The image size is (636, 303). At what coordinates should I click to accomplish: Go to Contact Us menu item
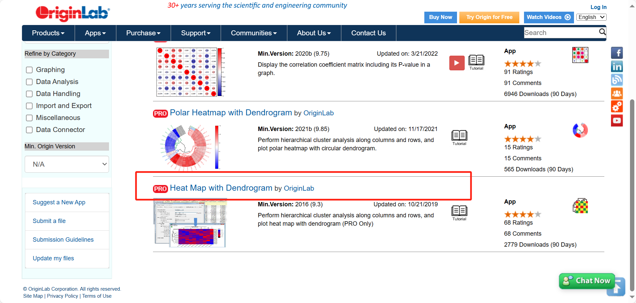(368, 33)
